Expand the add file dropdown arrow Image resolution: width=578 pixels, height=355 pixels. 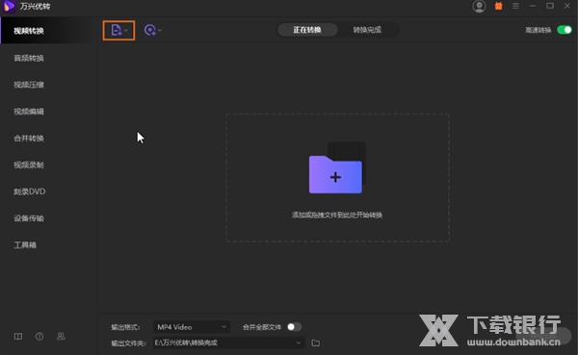(126, 30)
